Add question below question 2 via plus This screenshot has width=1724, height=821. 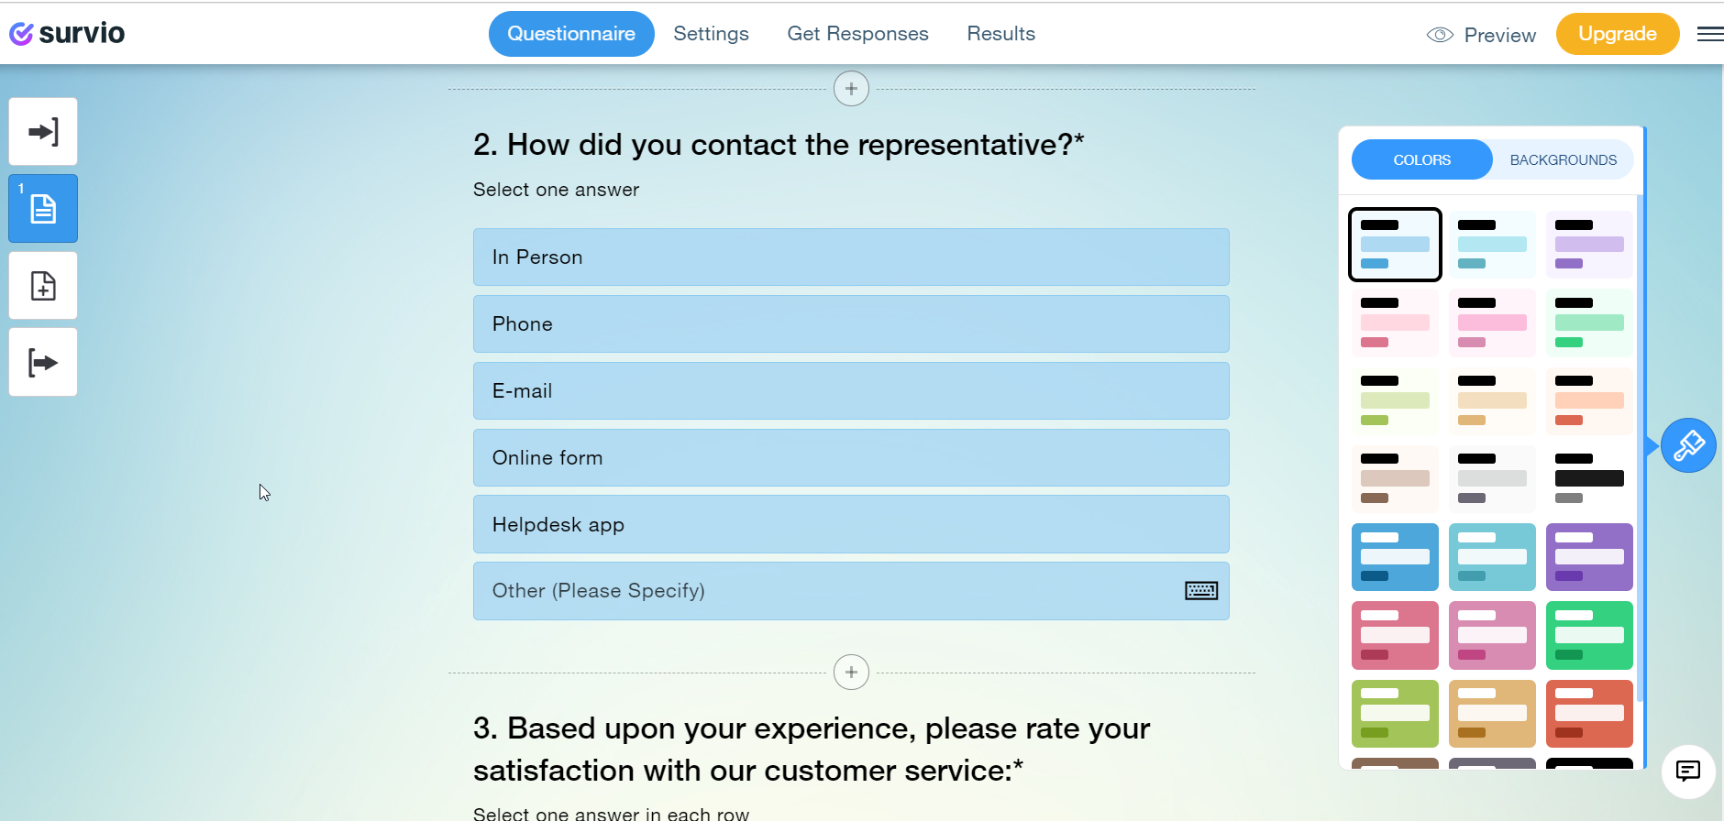click(851, 673)
